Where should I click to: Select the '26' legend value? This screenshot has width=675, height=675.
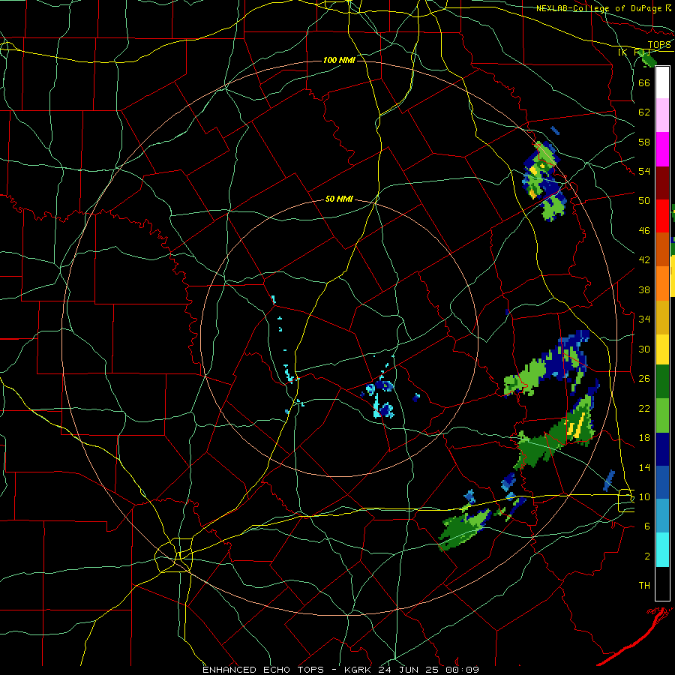[x=644, y=379]
